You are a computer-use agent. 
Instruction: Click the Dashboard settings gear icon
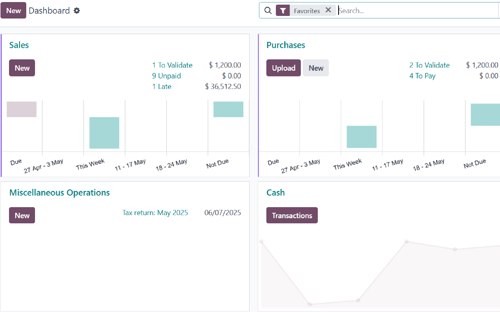(77, 11)
